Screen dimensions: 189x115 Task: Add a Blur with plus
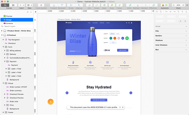[x=186, y=49]
